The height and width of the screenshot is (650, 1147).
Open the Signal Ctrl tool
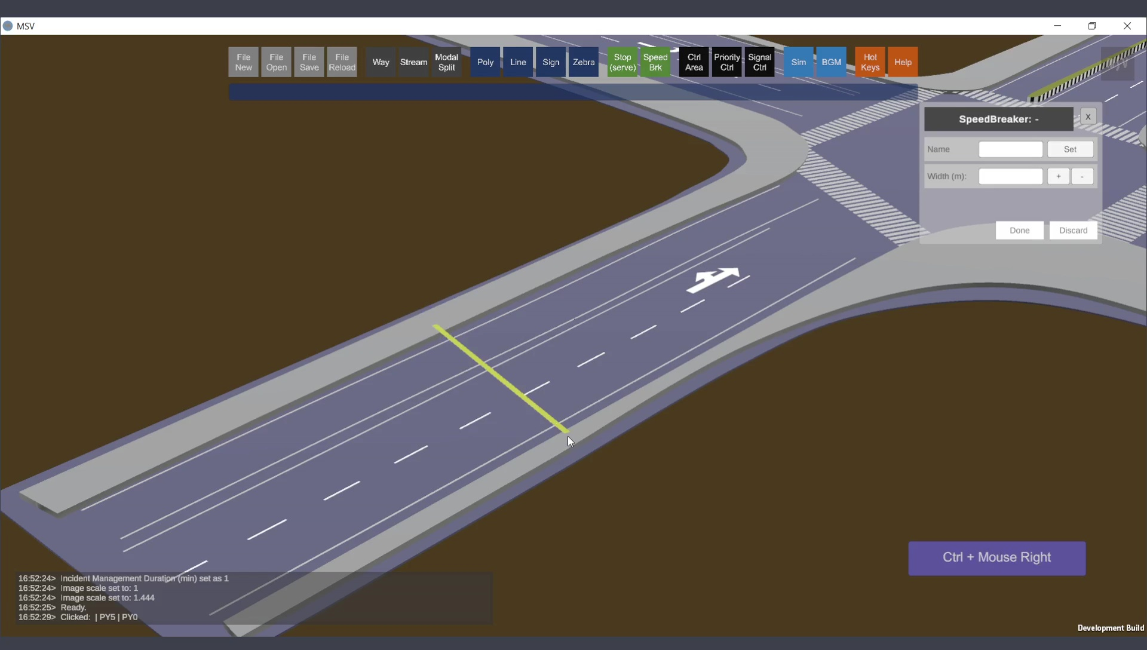(x=759, y=62)
